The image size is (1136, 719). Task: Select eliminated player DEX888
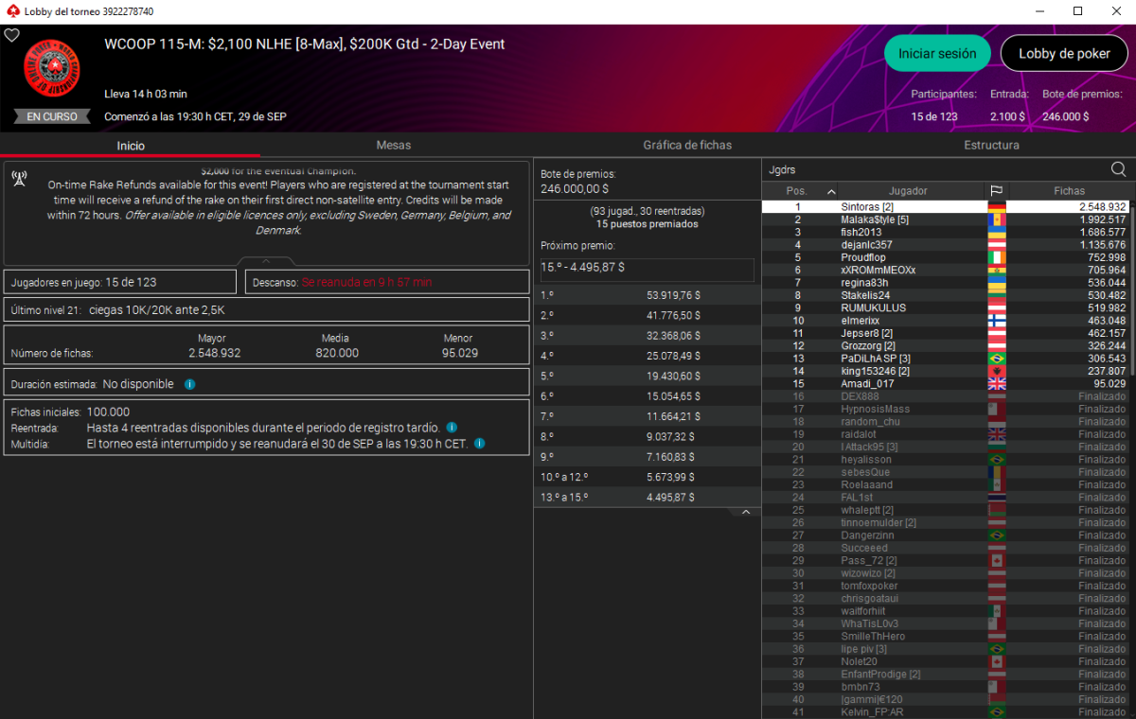click(x=946, y=396)
